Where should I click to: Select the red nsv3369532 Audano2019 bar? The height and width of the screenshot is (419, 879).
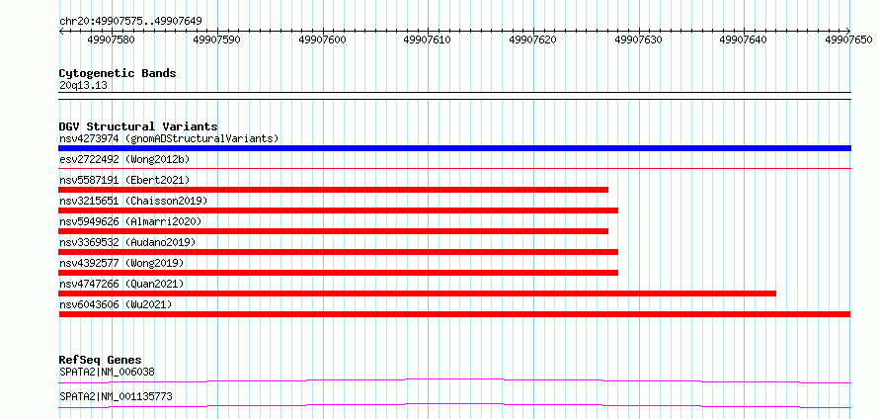coord(338,252)
